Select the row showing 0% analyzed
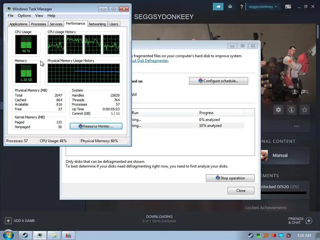This screenshot has height=240, width=320. coord(188,120)
